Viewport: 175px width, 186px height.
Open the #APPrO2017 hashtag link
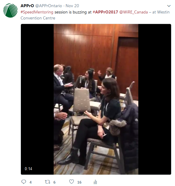click(x=105, y=12)
